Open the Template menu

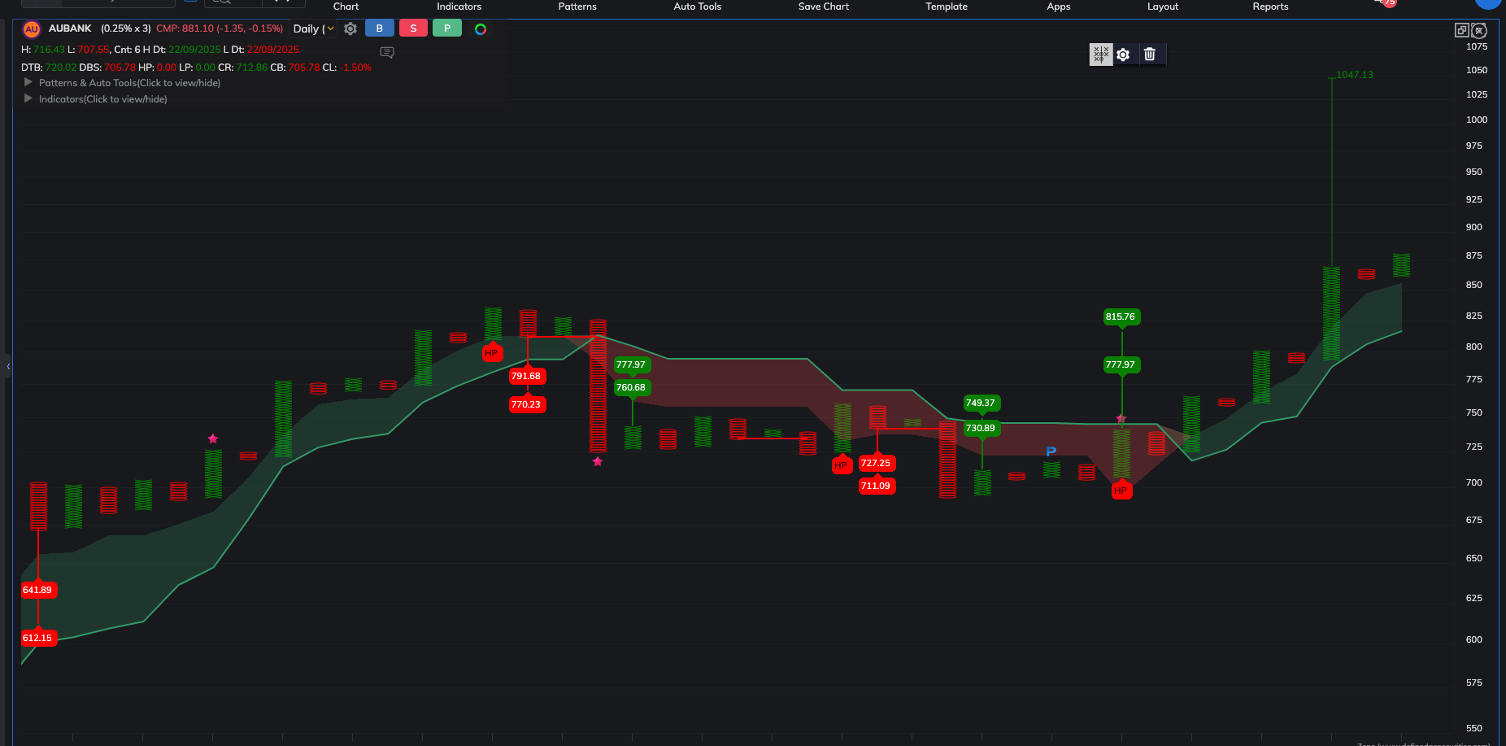946,7
